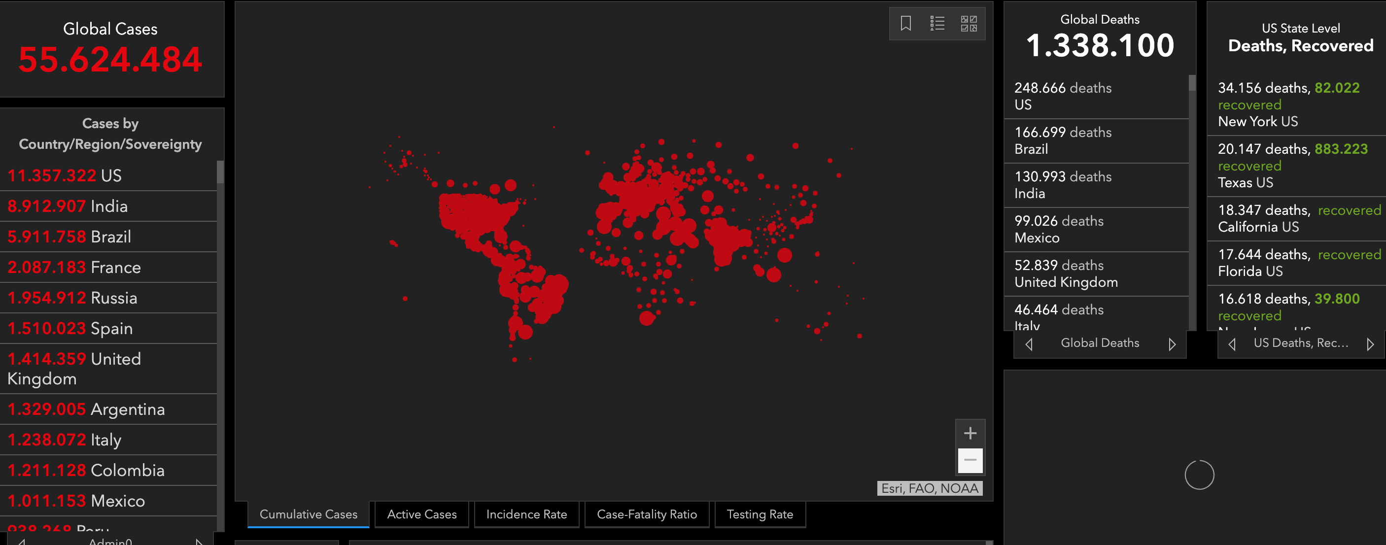Zoom out on the map with minus
Image resolution: width=1386 pixels, height=545 pixels.
(970, 460)
